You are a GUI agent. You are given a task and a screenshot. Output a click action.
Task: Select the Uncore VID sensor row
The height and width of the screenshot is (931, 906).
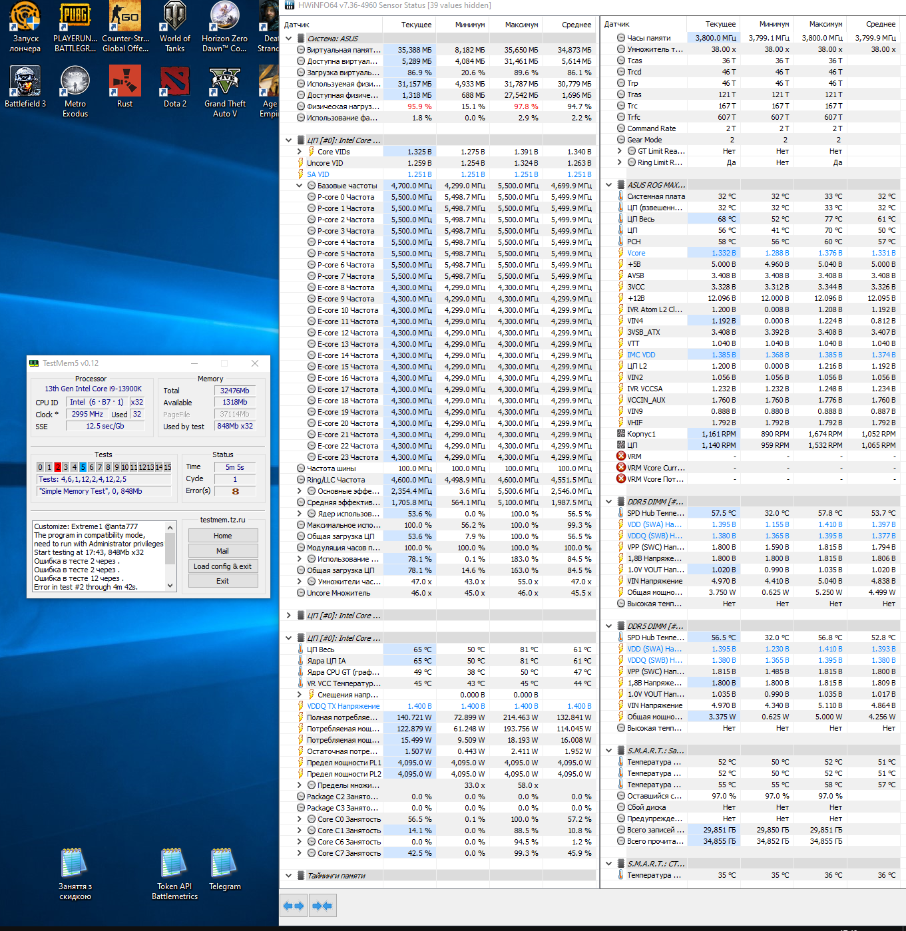438,163
